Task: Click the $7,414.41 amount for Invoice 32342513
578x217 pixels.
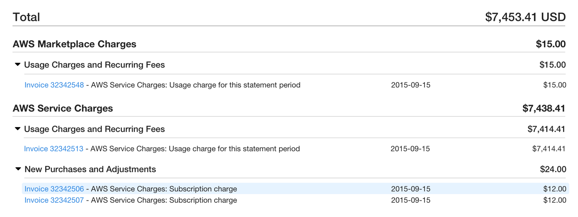Action: click(549, 149)
